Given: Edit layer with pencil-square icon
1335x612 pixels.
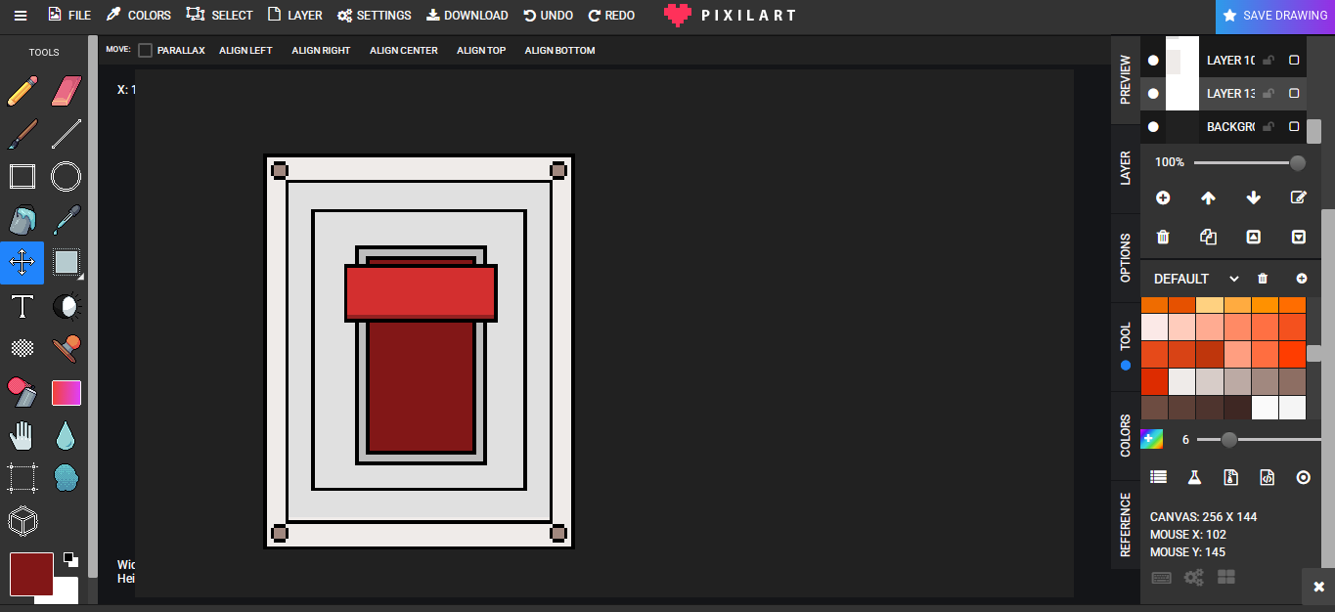Looking at the screenshot, I should [1298, 197].
